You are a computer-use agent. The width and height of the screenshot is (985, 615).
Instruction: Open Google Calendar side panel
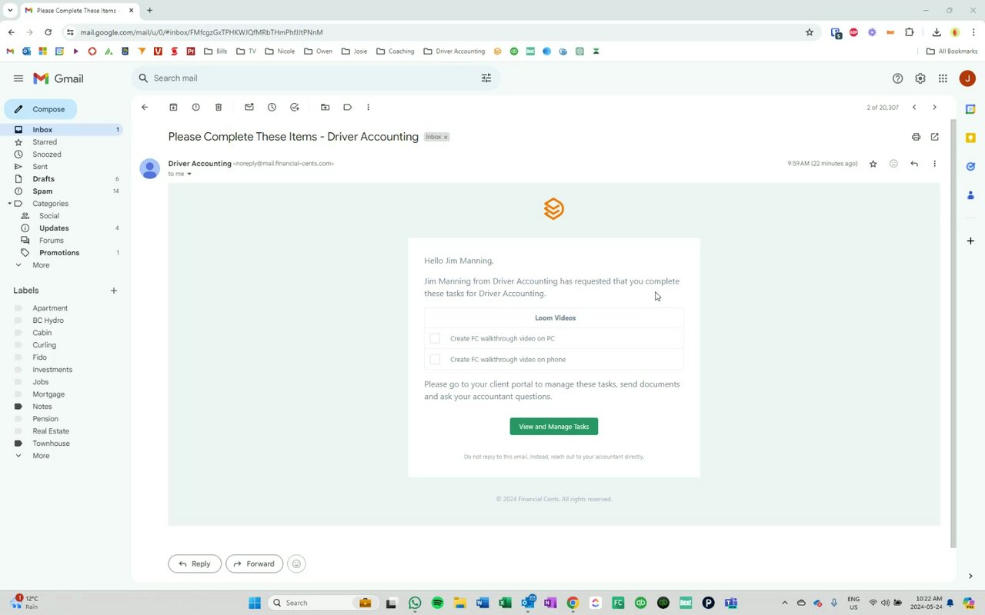tap(970, 109)
